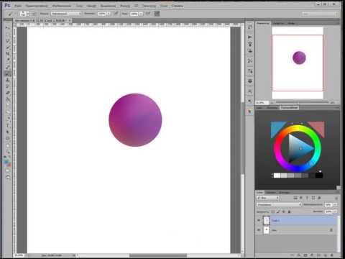Open the brush Flow slider arrow

tap(141, 14)
